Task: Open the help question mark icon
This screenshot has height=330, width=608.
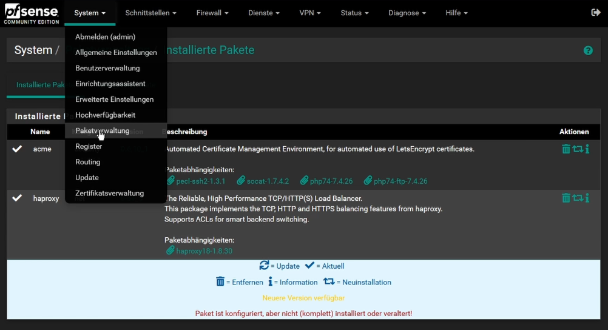Action: (588, 50)
